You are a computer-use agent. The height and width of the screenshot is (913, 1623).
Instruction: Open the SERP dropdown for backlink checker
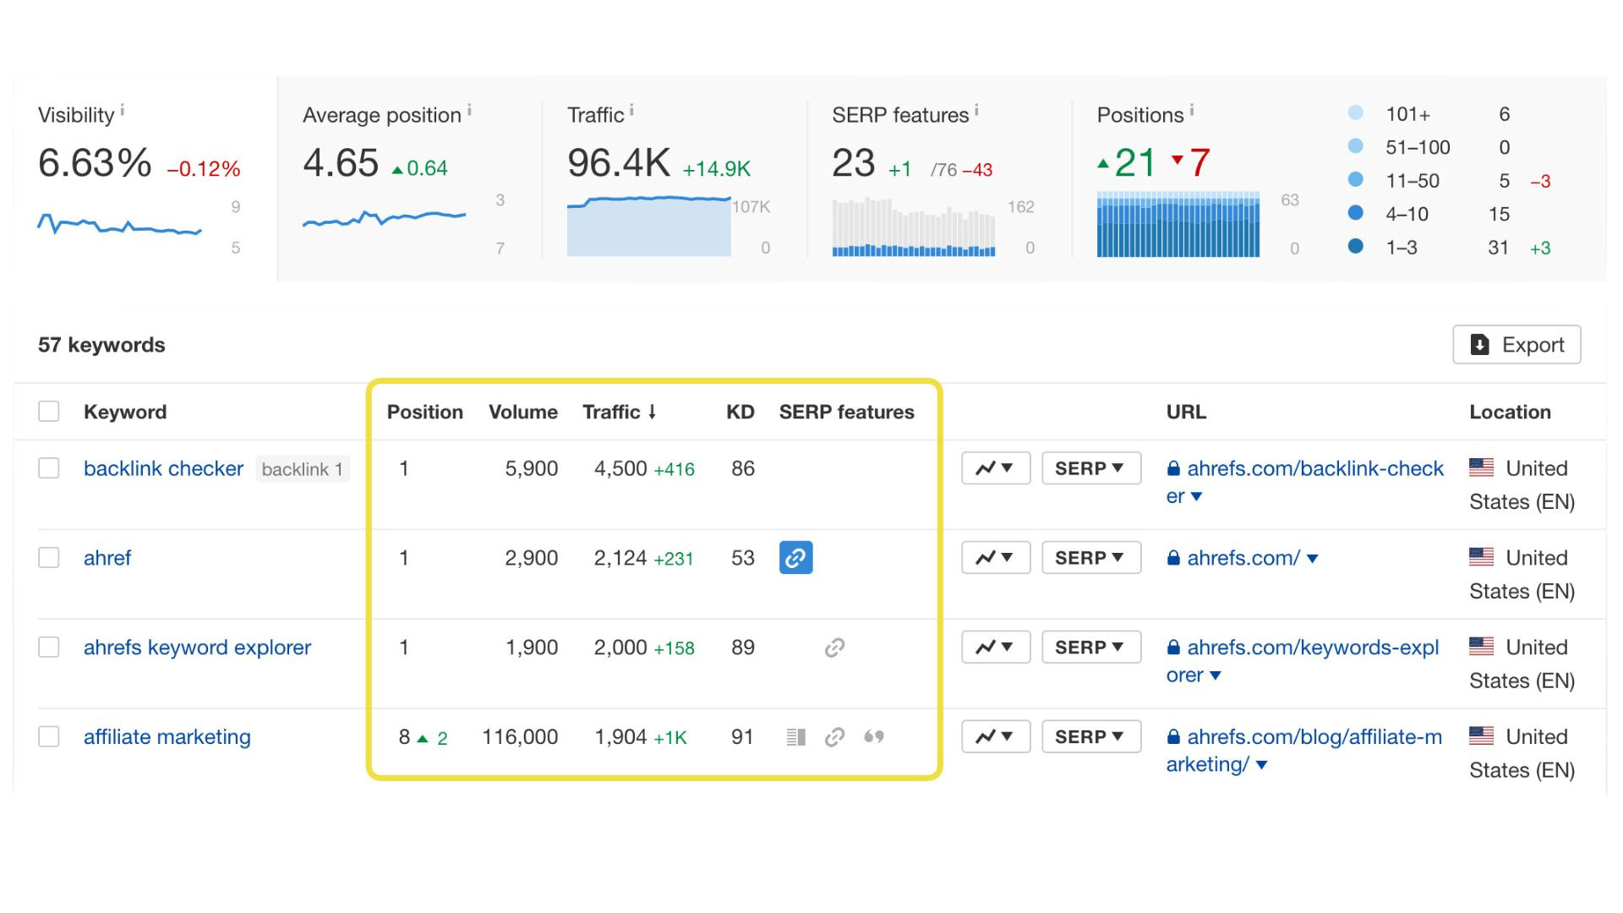point(1091,468)
